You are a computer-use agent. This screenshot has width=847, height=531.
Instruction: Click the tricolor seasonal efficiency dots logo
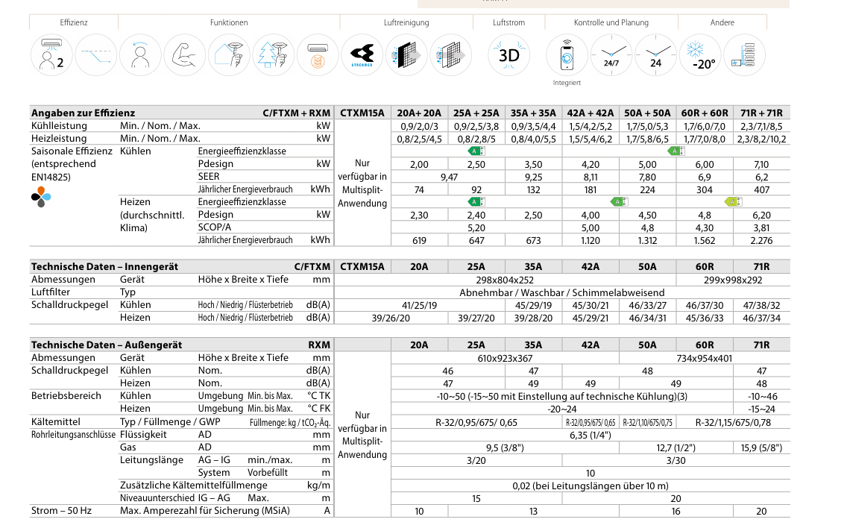click(41, 196)
